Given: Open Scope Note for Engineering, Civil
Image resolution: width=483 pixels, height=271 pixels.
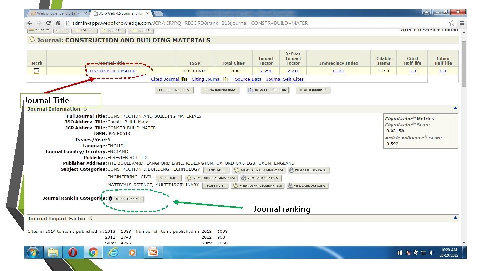Looking at the screenshot, I should (x=168, y=178).
